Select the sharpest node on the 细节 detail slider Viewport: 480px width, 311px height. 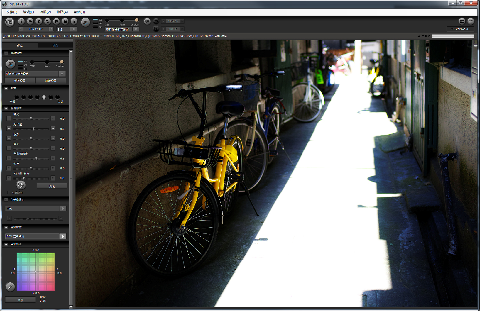point(58,97)
